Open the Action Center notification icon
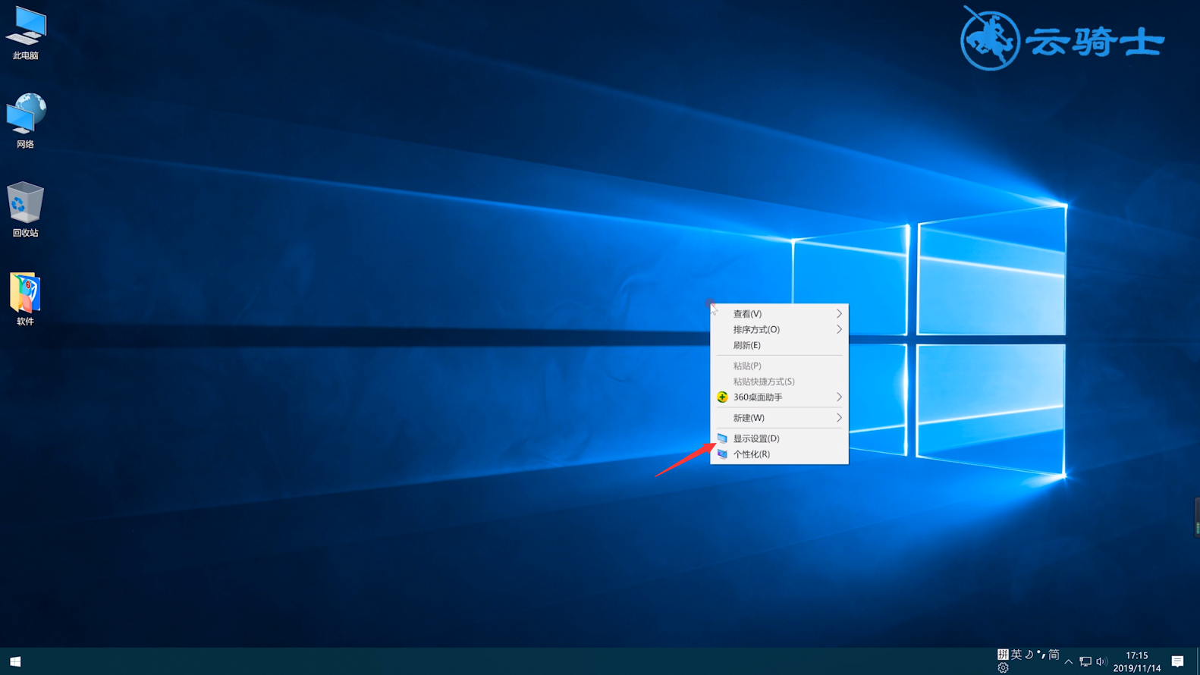Image resolution: width=1200 pixels, height=675 pixels. click(x=1177, y=661)
